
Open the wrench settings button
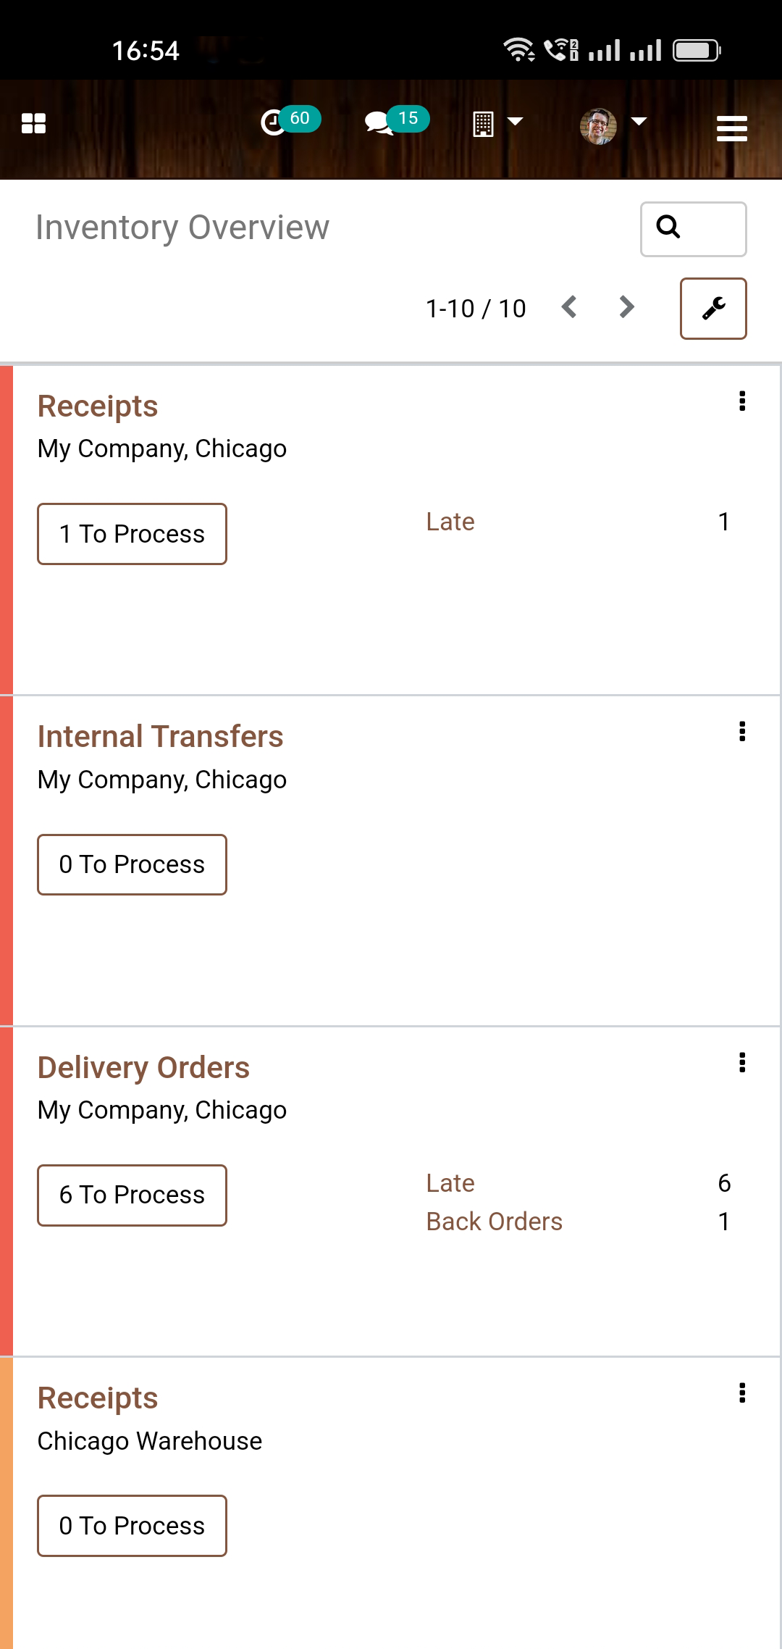tap(713, 309)
